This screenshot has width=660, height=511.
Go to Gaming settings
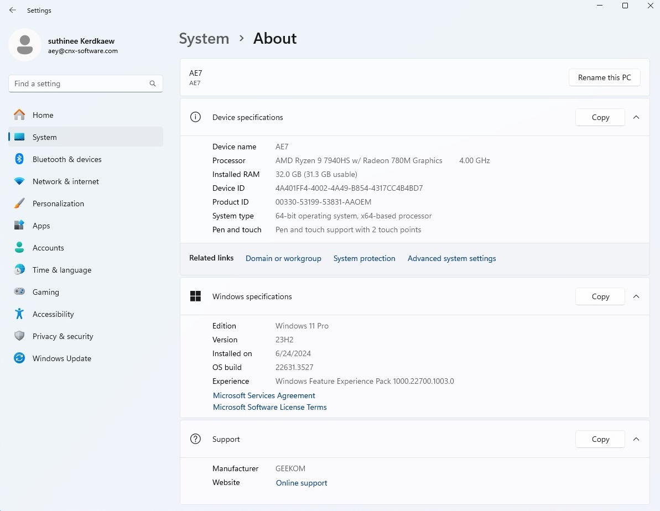click(x=86, y=291)
